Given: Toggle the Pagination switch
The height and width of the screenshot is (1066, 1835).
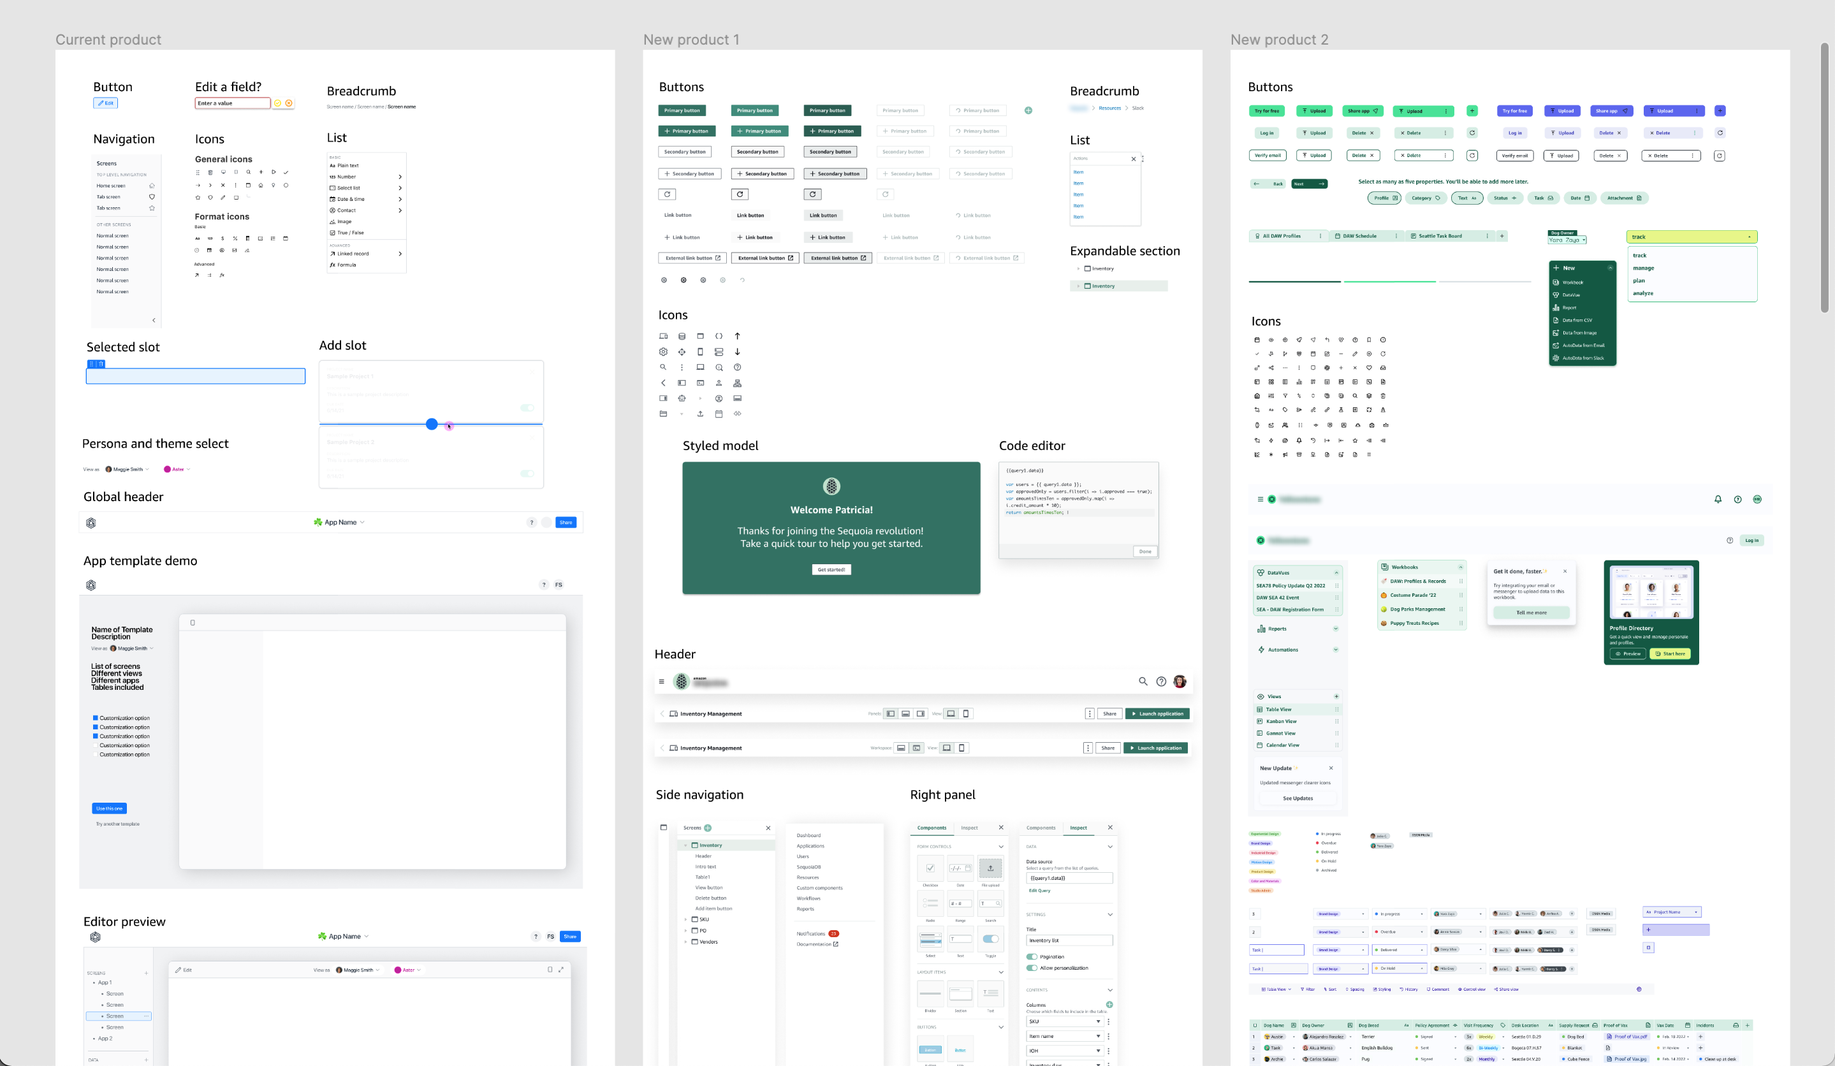Looking at the screenshot, I should pos(1032,957).
